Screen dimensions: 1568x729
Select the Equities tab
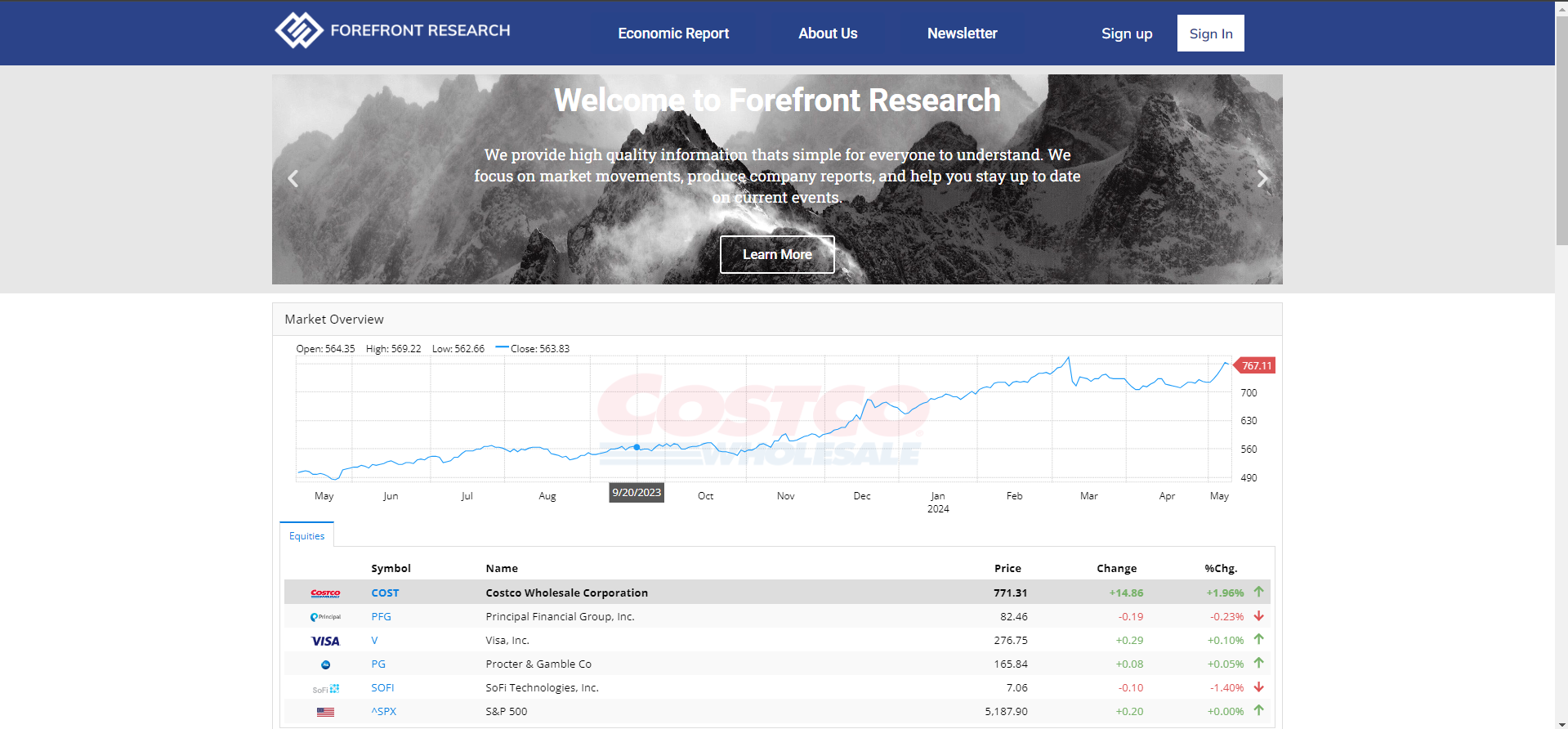click(x=306, y=536)
